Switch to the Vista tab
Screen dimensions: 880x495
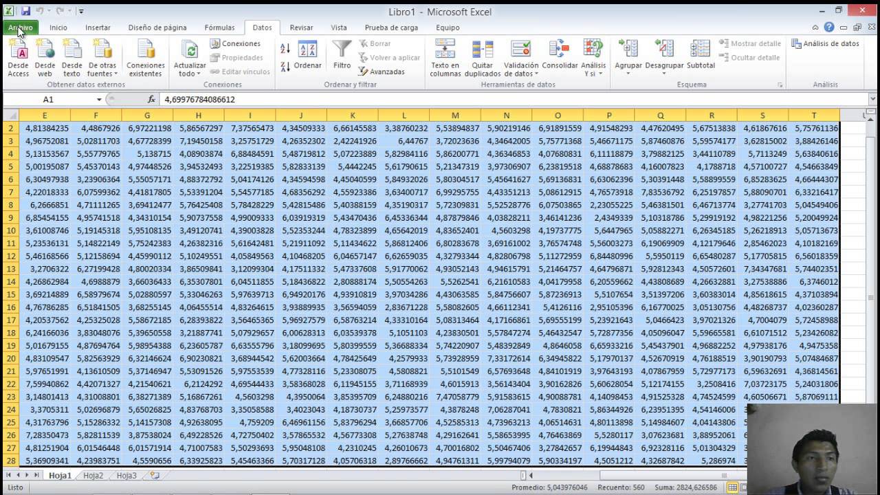(339, 27)
